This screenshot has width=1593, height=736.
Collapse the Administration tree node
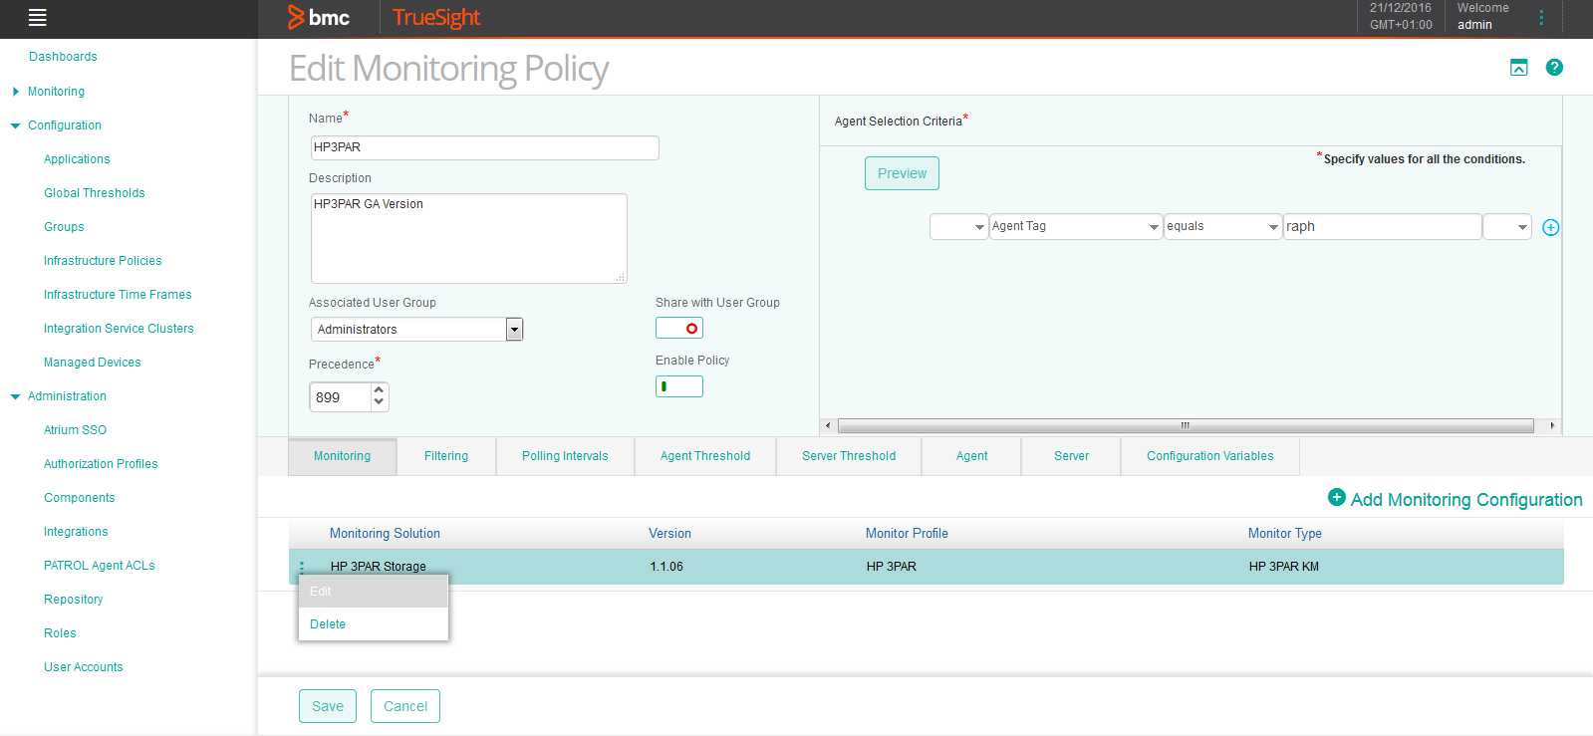coord(15,396)
